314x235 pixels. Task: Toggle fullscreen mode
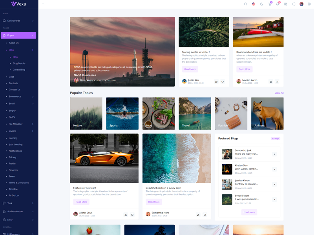click(x=294, y=4)
